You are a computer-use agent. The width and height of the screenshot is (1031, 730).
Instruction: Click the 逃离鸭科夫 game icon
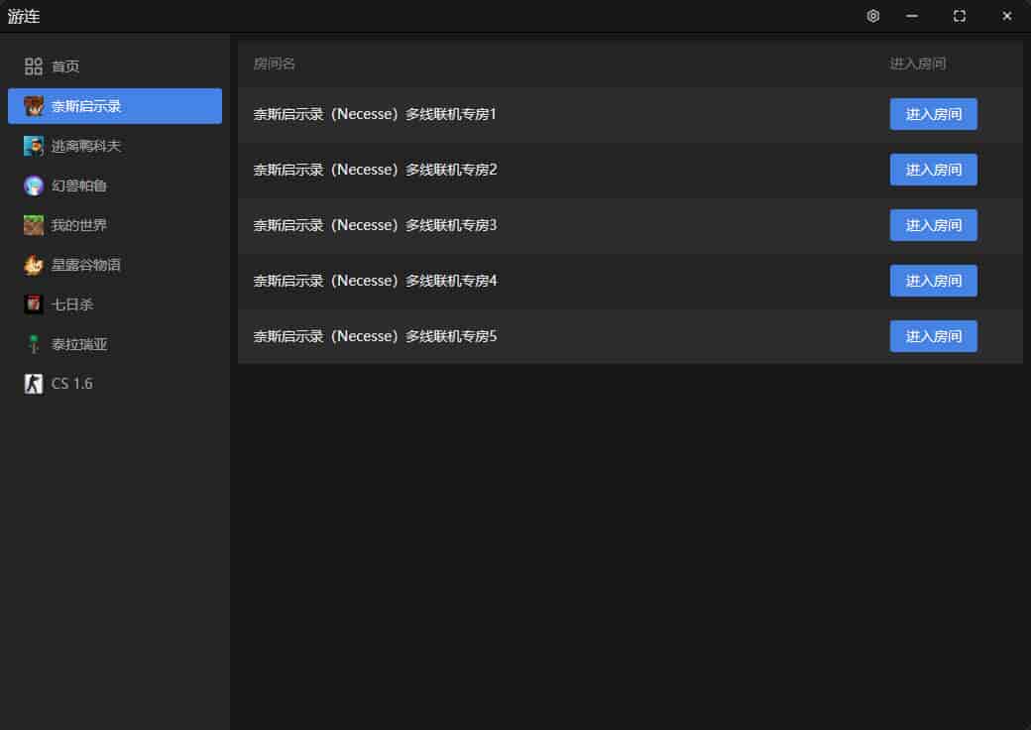[34, 146]
